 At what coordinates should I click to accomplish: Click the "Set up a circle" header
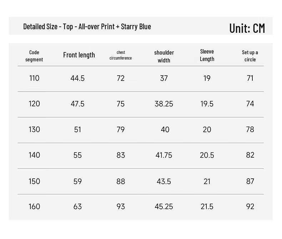(x=250, y=56)
